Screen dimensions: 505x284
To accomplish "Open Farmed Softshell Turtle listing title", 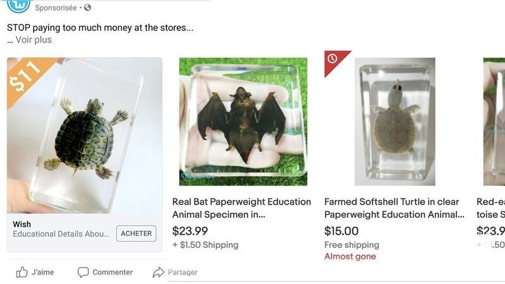I will (394, 208).
